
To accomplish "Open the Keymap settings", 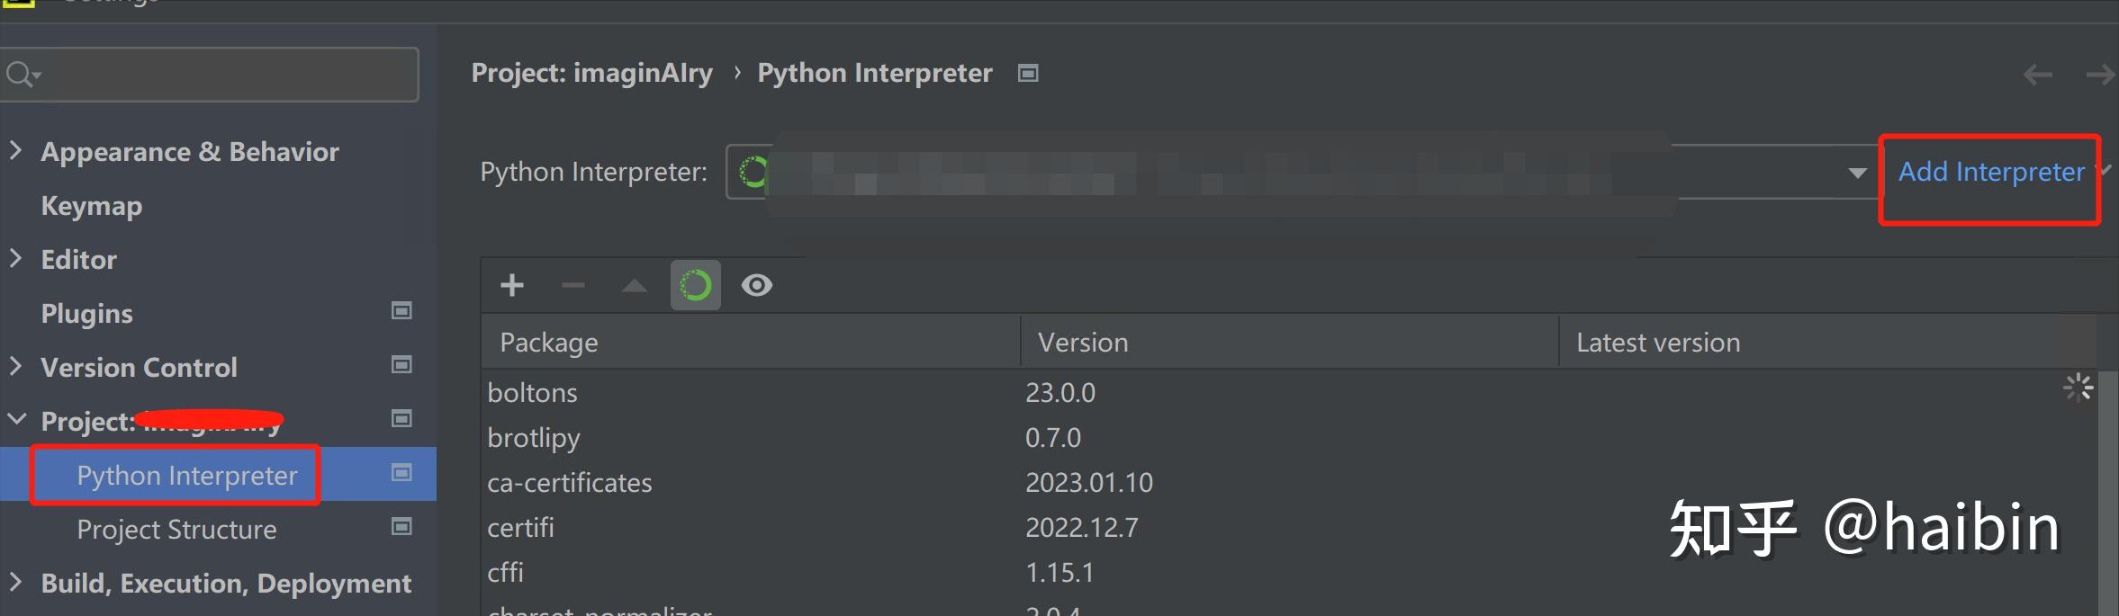I will [92, 206].
